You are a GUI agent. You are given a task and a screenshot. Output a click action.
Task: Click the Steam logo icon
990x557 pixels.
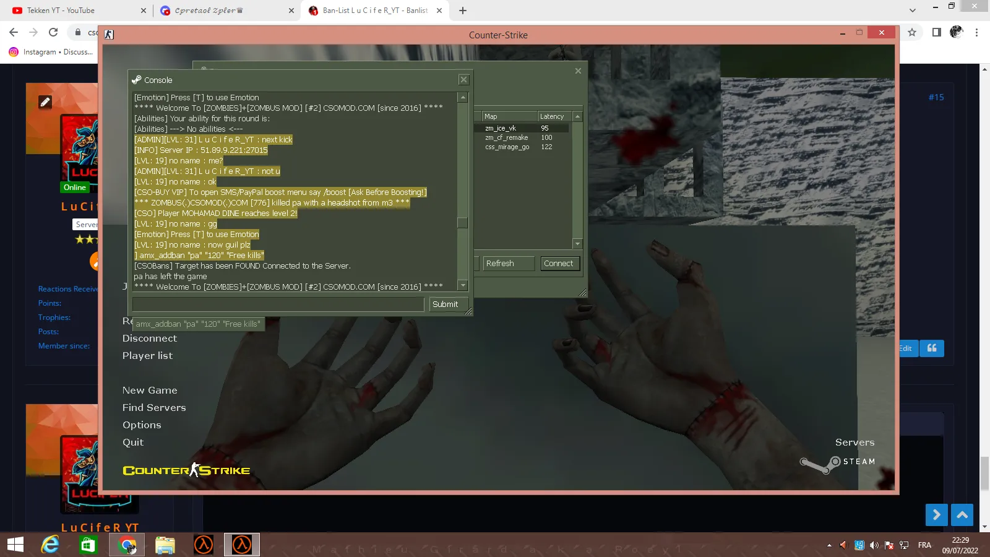pos(820,464)
